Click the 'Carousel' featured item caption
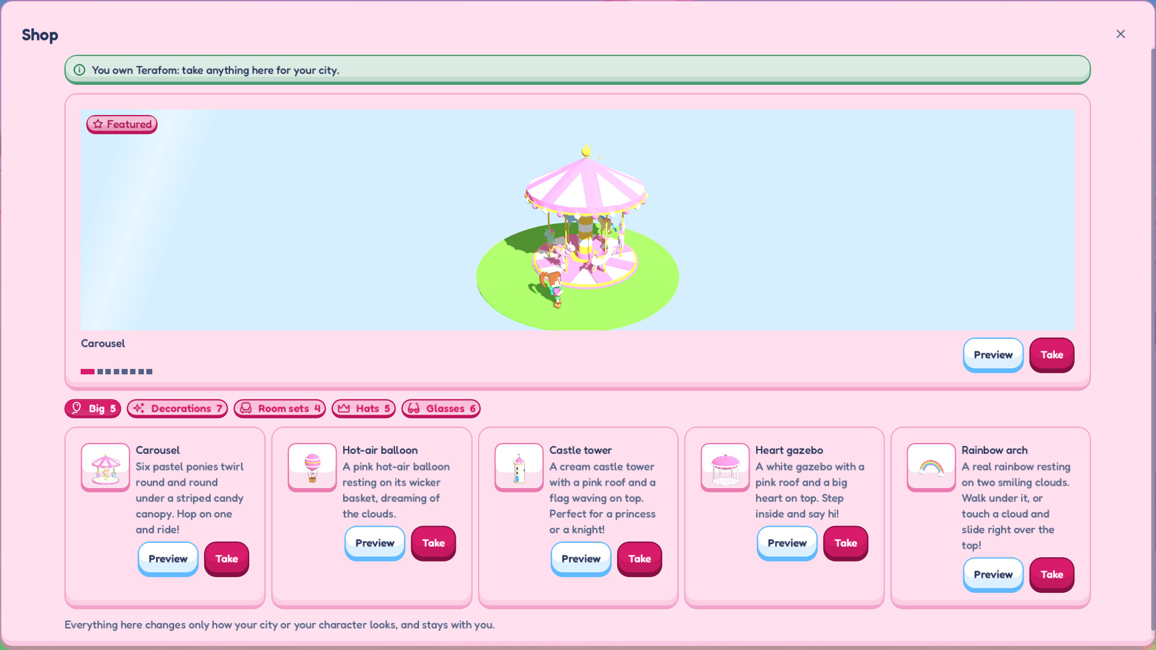This screenshot has width=1156, height=650. [x=103, y=343]
